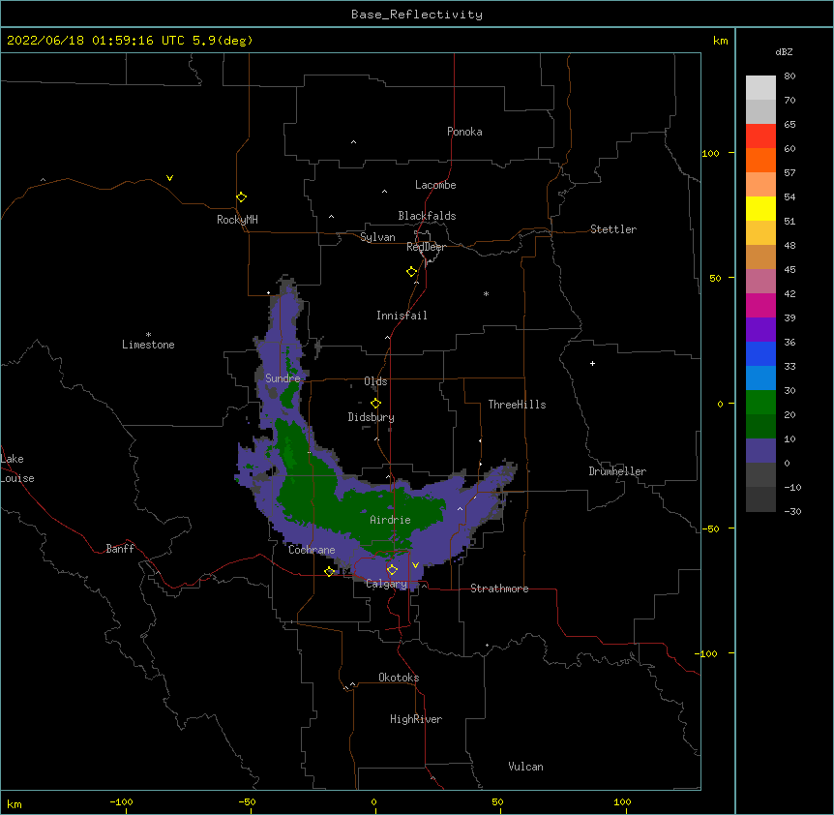834x815 pixels.
Task: Select the green 30 dBZ legend swatch
Action: click(760, 403)
